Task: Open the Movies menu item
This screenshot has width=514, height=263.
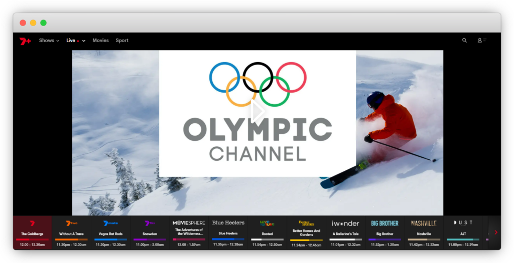Action: 100,41
